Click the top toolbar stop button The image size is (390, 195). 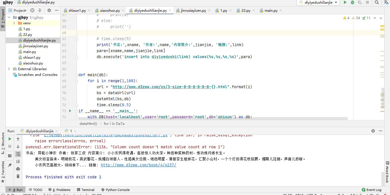(367, 3)
